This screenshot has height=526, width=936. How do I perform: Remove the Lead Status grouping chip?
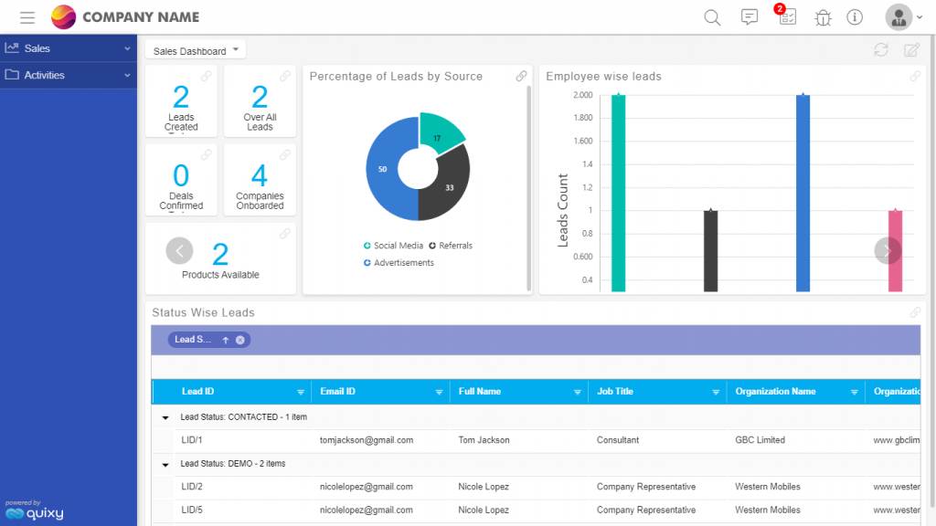240,340
